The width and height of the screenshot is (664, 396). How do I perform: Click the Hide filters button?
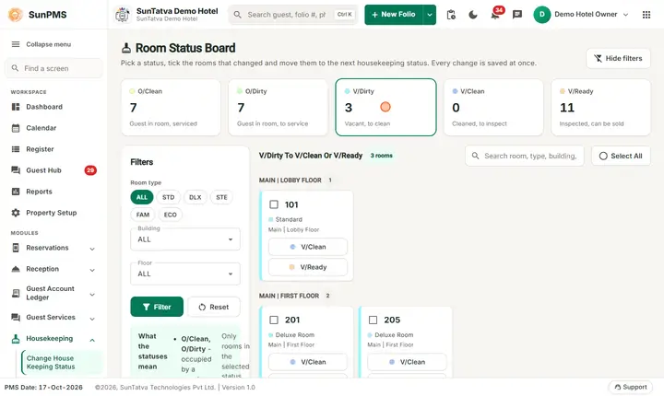tap(618, 58)
